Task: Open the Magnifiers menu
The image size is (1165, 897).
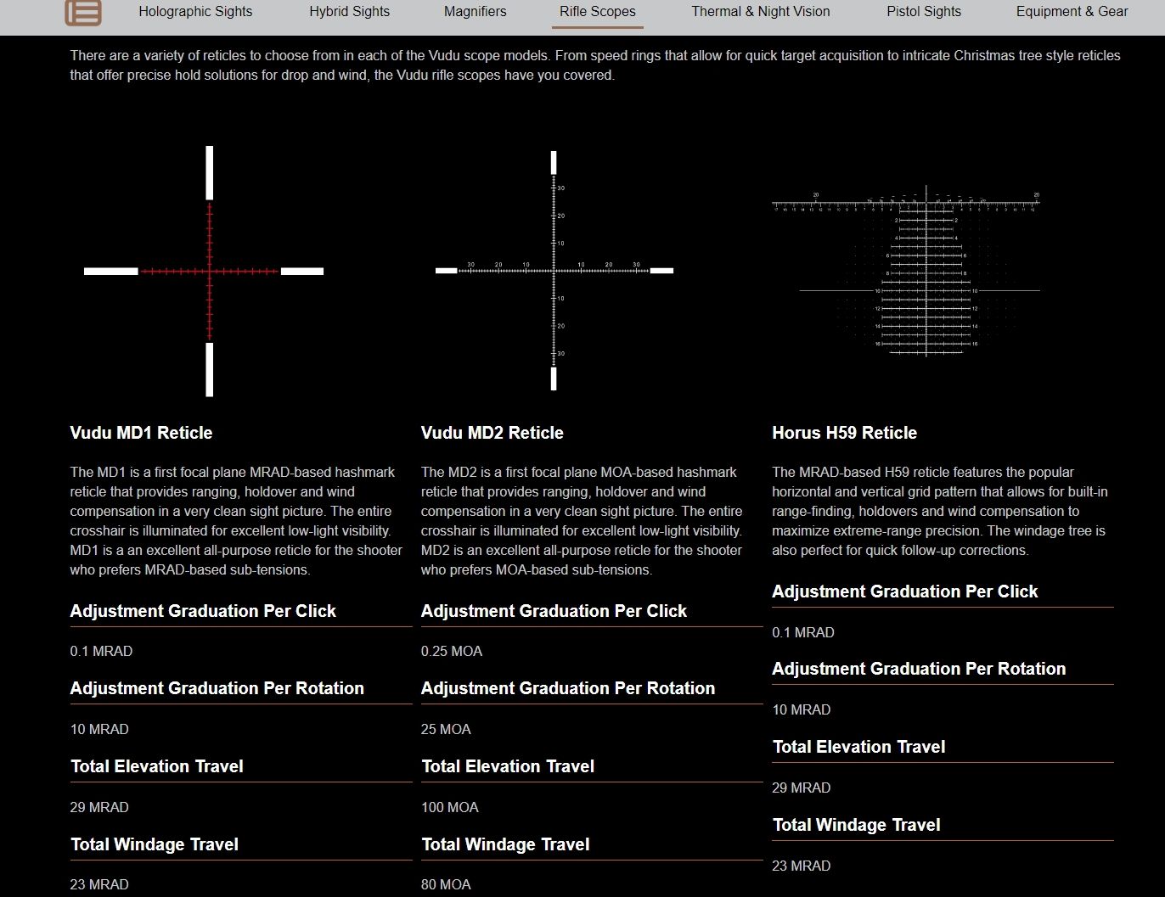Action: tap(475, 12)
